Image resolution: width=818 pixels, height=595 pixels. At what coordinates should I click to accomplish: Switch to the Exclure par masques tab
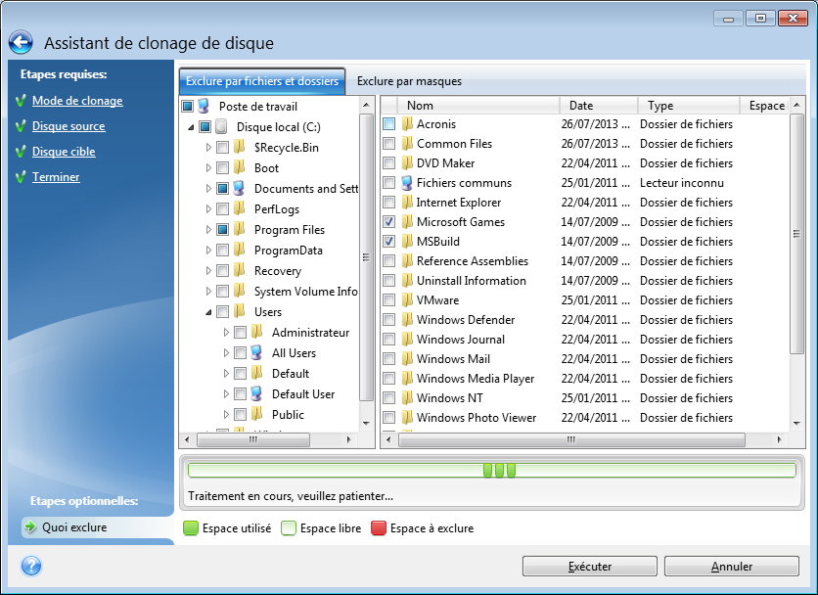(409, 81)
